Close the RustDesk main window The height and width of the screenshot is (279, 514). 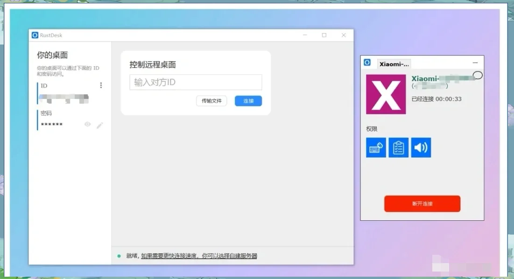coord(344,35)
